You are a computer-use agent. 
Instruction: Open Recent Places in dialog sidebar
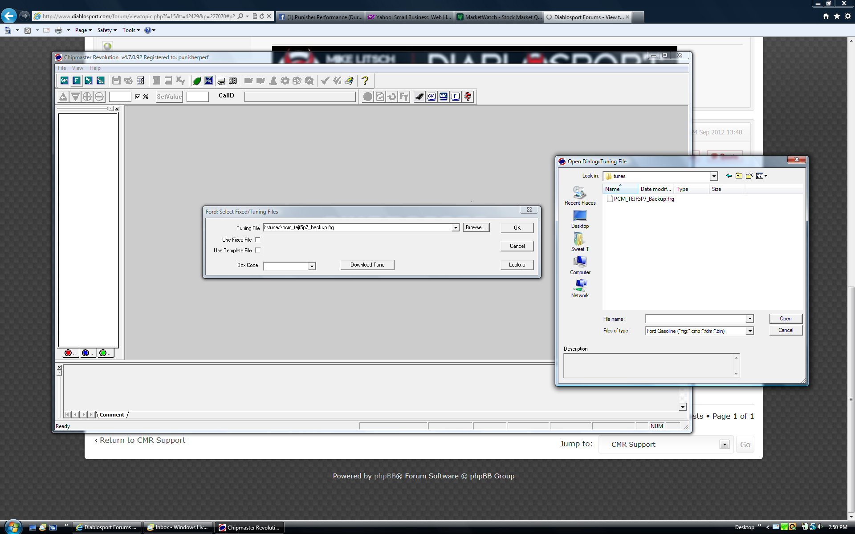580,196
